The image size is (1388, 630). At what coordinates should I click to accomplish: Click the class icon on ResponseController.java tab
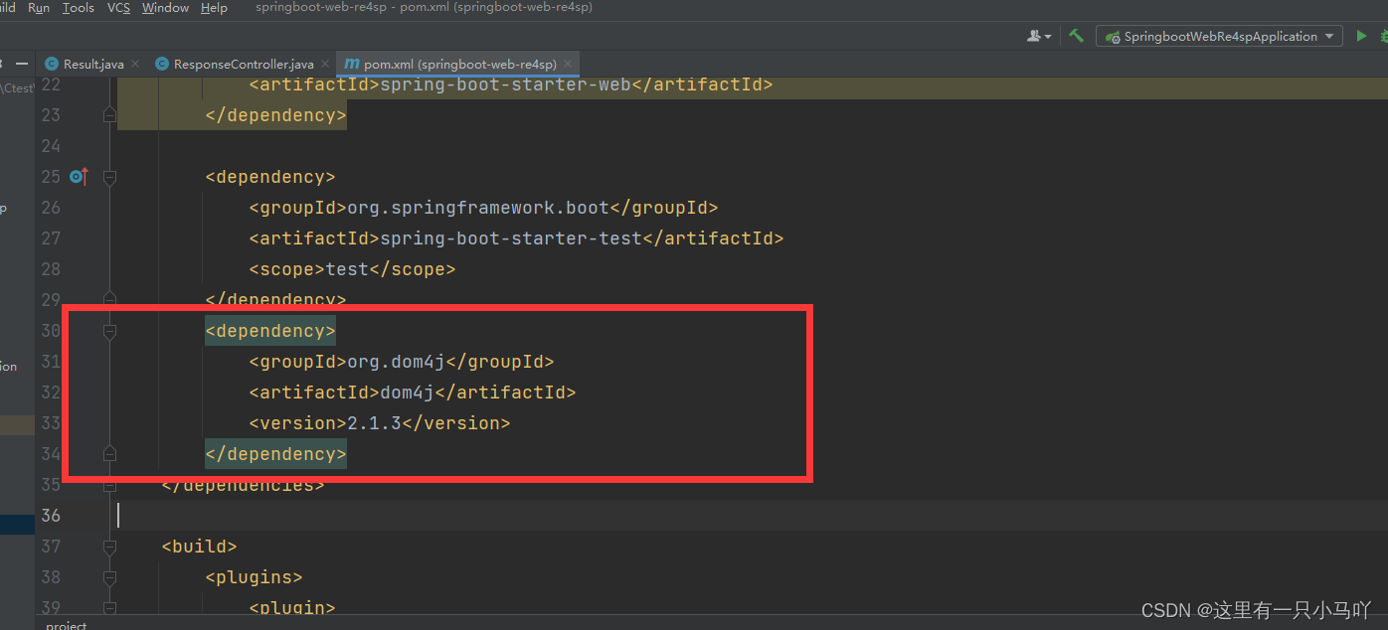pos(162,64)
